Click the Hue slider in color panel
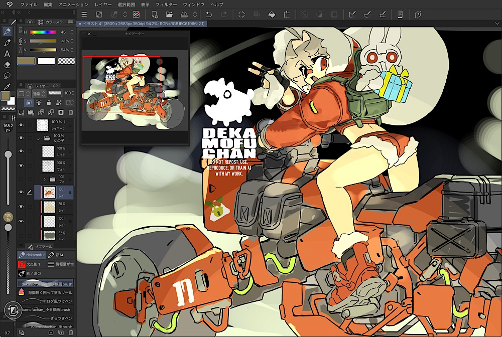 pos(43,32)
